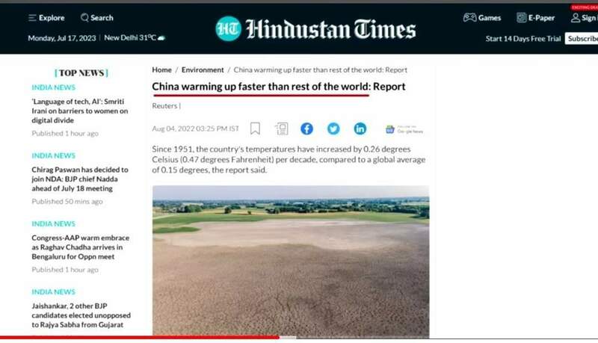Open Chirag Paswan joins NDA story

click(x=80, y=179)
